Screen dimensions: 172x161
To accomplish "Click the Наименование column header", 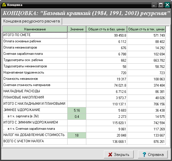I will [35, 29].
